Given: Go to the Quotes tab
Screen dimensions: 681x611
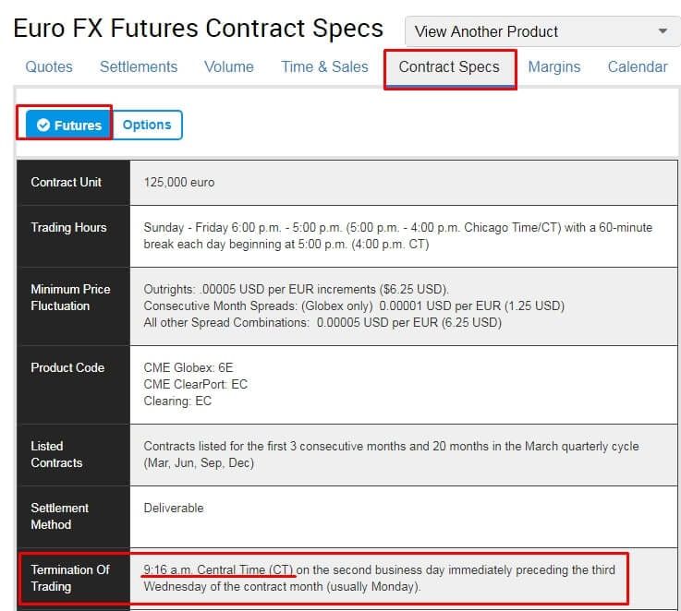Looking at the screenshot, I should [x=49, y=66].
